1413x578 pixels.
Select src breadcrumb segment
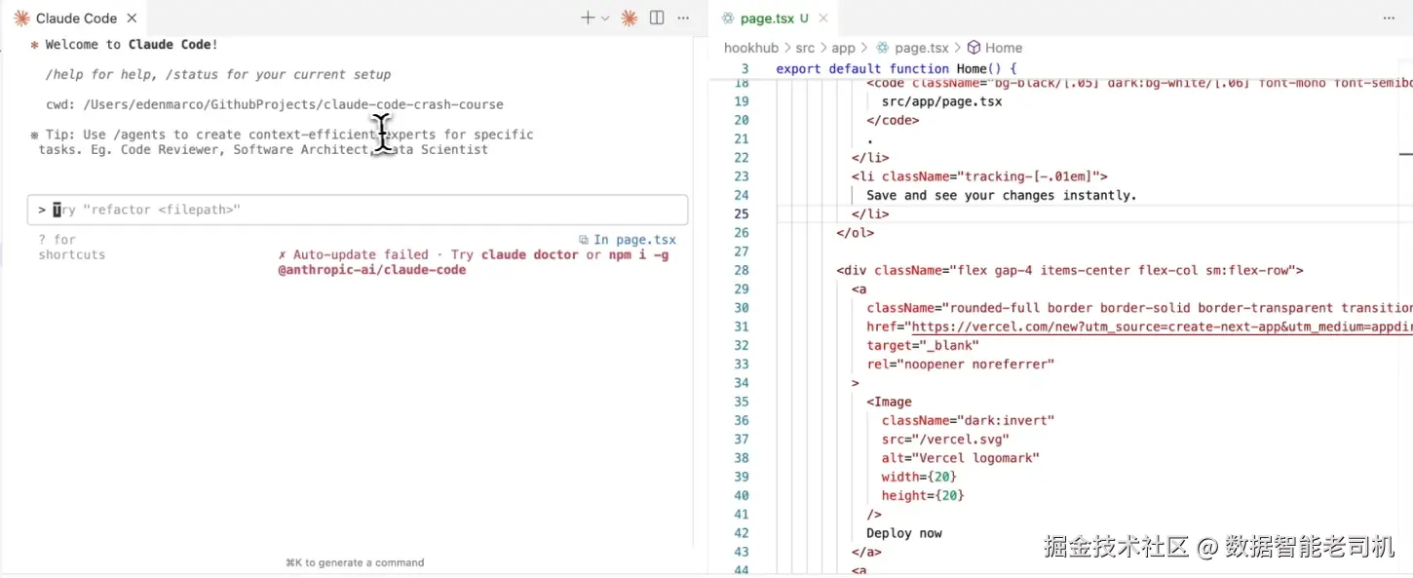point(805,48)
